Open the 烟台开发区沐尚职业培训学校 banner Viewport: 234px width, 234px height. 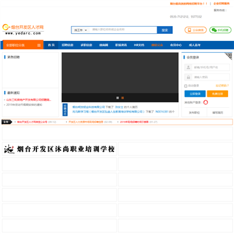[60, 149]
